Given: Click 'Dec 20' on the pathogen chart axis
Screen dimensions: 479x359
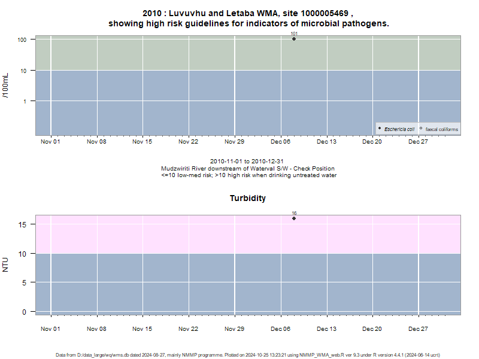Looking at the screenshot, I should coord(372,142).
